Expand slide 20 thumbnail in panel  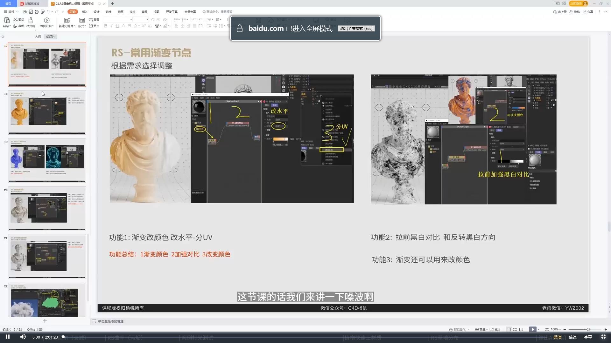click(x=46, y=209)
